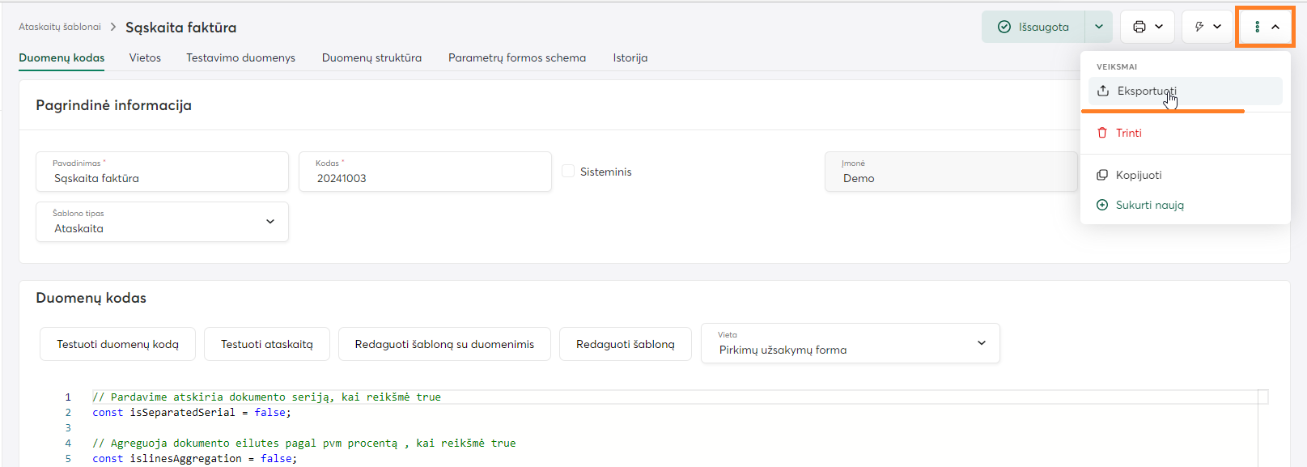Click into the Pavadinimas input field
1307x467 pixels.
click(162, 178)
